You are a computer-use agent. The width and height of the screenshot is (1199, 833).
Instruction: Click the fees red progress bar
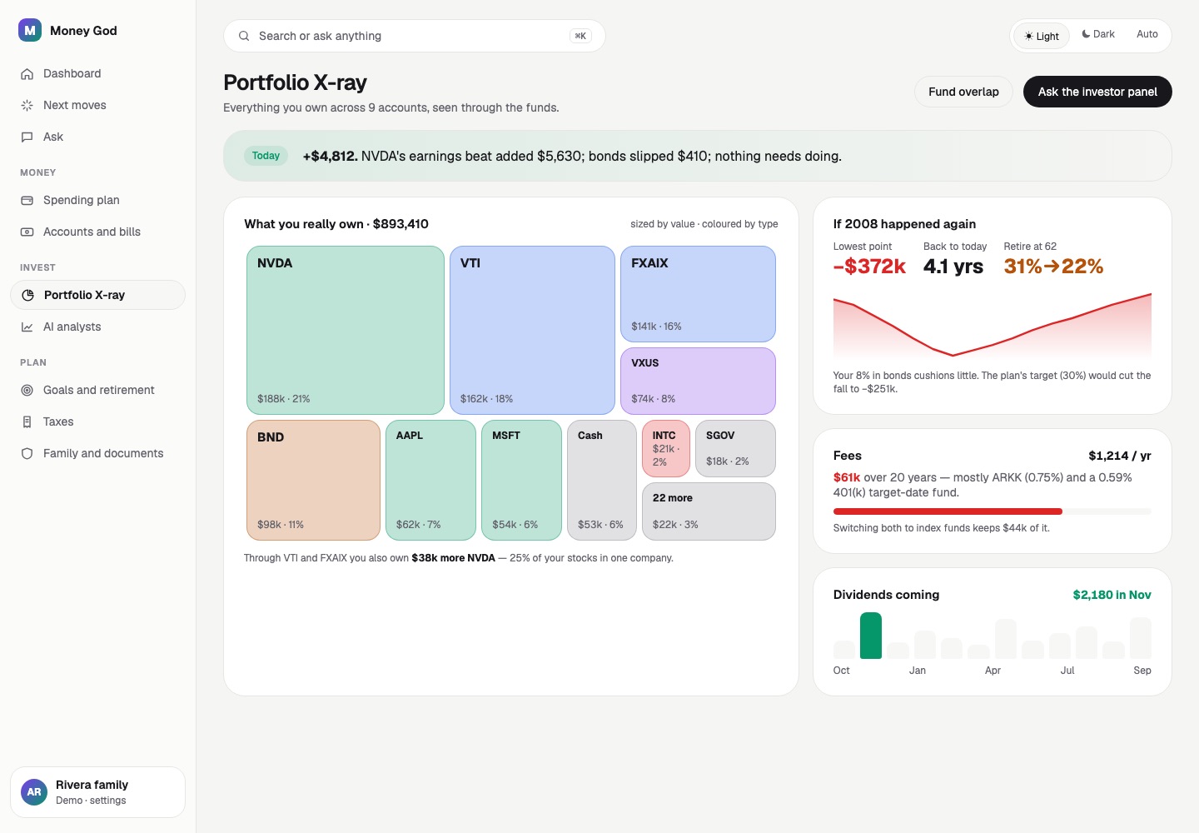(x=948, y=511)
